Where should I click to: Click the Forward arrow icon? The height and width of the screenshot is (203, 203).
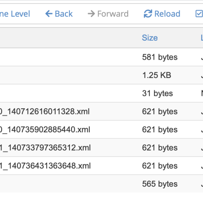point(91,14)
